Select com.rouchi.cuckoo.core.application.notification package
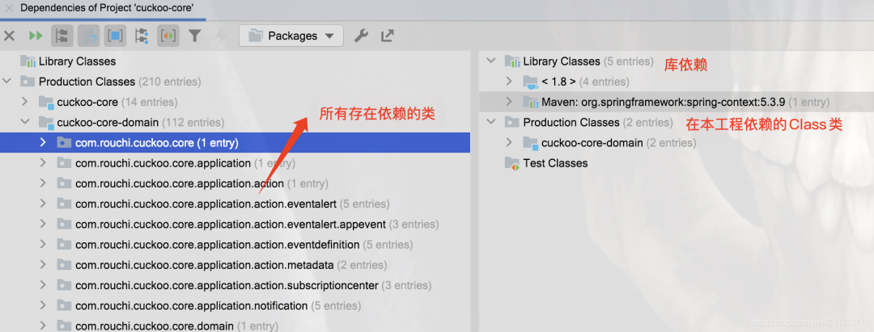This screenshot has width=874, height=332. pos(192,306)
